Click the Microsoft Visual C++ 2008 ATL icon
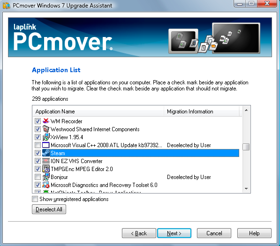Image resolution: width=280 pixels, height=246 pixels. pyautogui.click(x=45, y=145)
